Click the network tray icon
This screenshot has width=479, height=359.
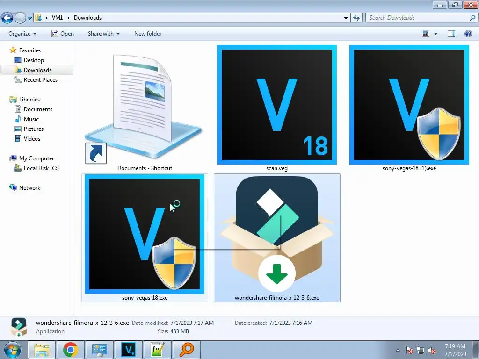coord(421,350)
